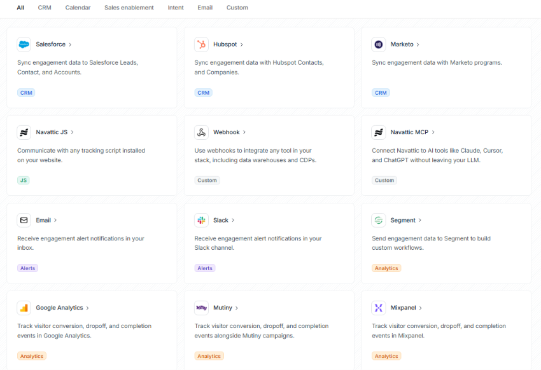Click the Marketo logo icon
Screen dimensions: 541x370
coord(379,45)
